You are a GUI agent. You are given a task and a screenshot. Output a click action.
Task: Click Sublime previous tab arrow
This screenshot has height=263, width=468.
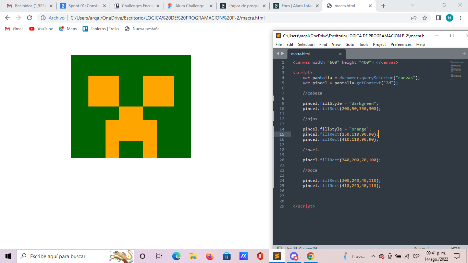278,53
